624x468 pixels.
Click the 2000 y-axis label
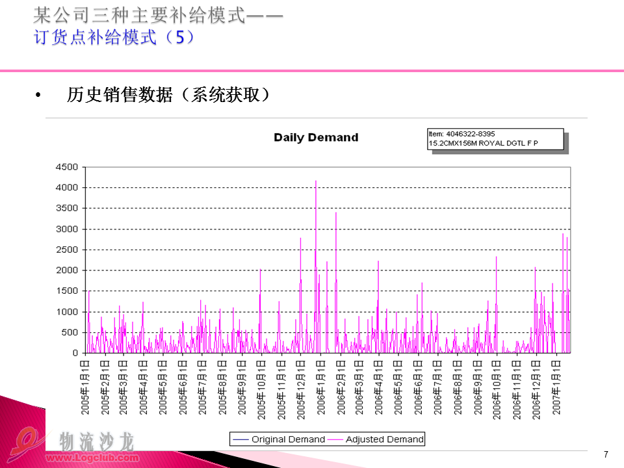coord(67,270)
